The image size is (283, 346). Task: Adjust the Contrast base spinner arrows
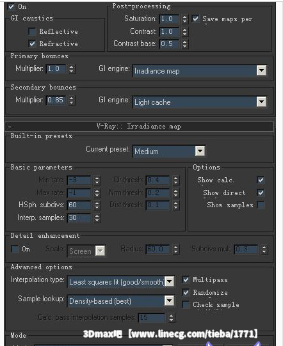point(185,44)
